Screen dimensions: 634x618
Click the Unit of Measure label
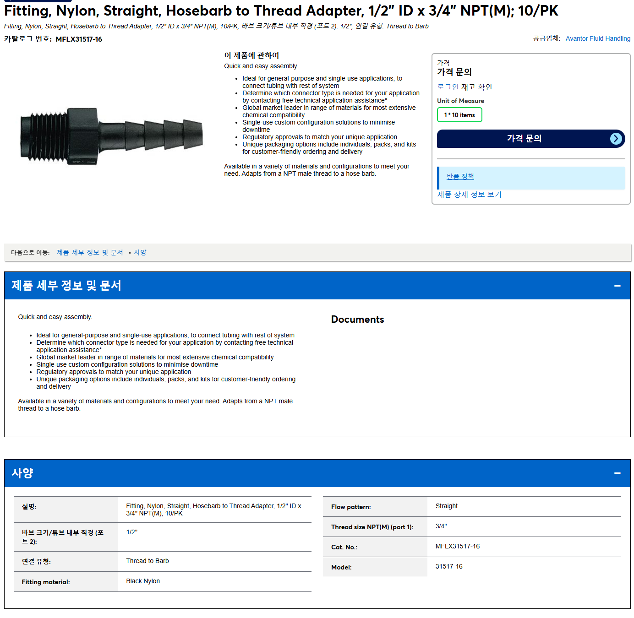pos(460,101)
